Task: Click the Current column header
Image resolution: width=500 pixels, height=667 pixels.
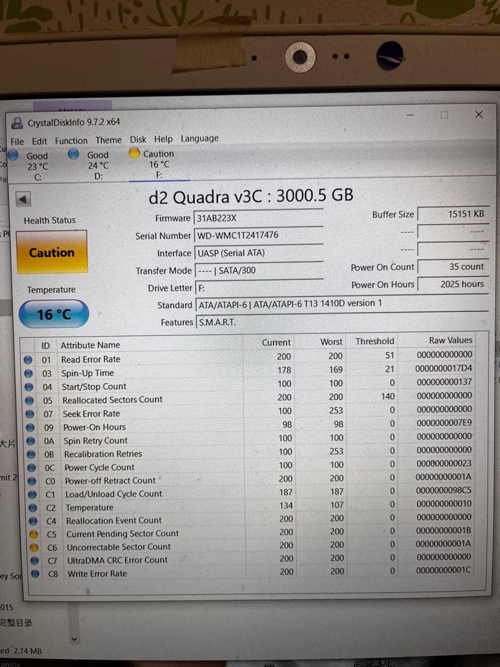Action: (276, 342)
